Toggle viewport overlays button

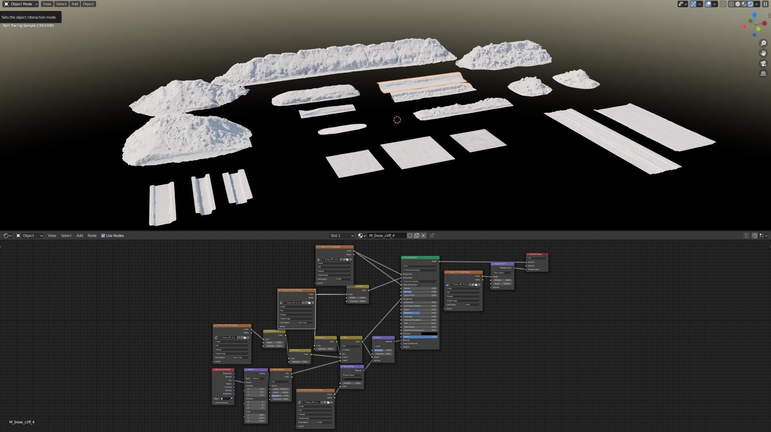click(708, 4)
